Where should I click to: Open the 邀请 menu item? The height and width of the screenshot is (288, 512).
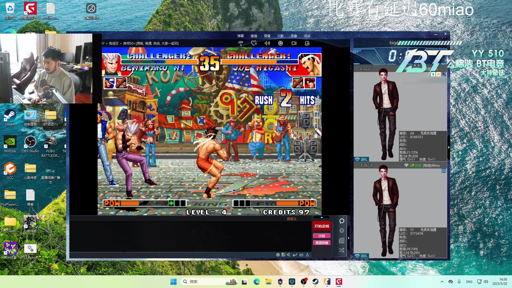coord(254,36)
